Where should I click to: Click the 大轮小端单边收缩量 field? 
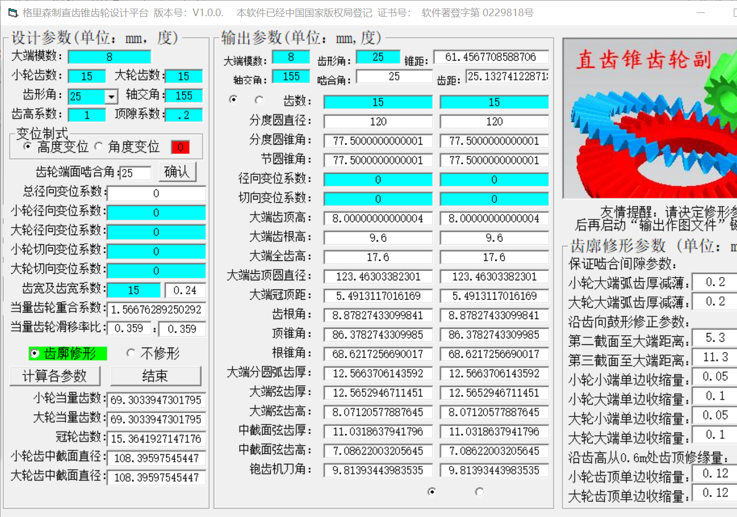715,415
